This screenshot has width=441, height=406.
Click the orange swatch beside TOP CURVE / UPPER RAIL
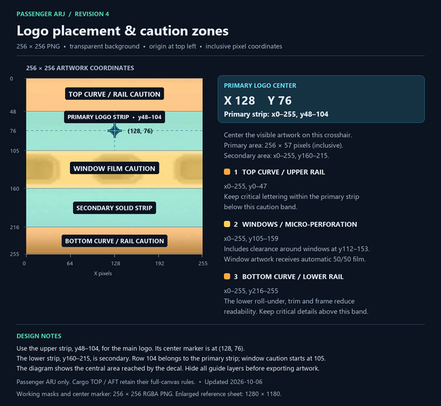click(227, 171)
